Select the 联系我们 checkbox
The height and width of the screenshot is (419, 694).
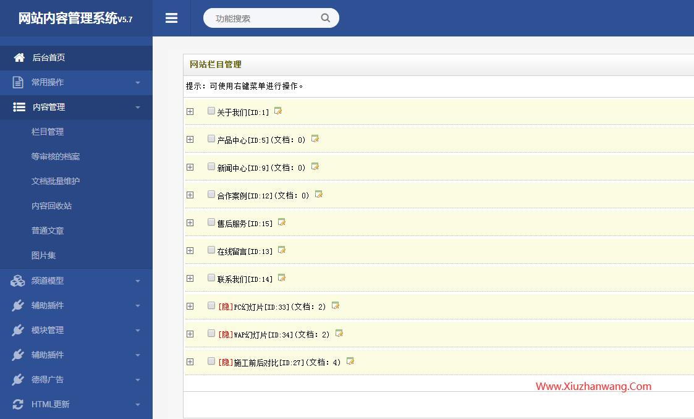(211, 278)
